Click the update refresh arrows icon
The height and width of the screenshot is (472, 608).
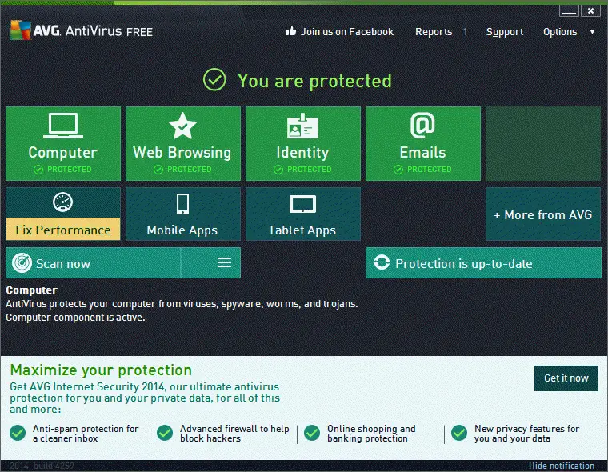click(382, 262)
